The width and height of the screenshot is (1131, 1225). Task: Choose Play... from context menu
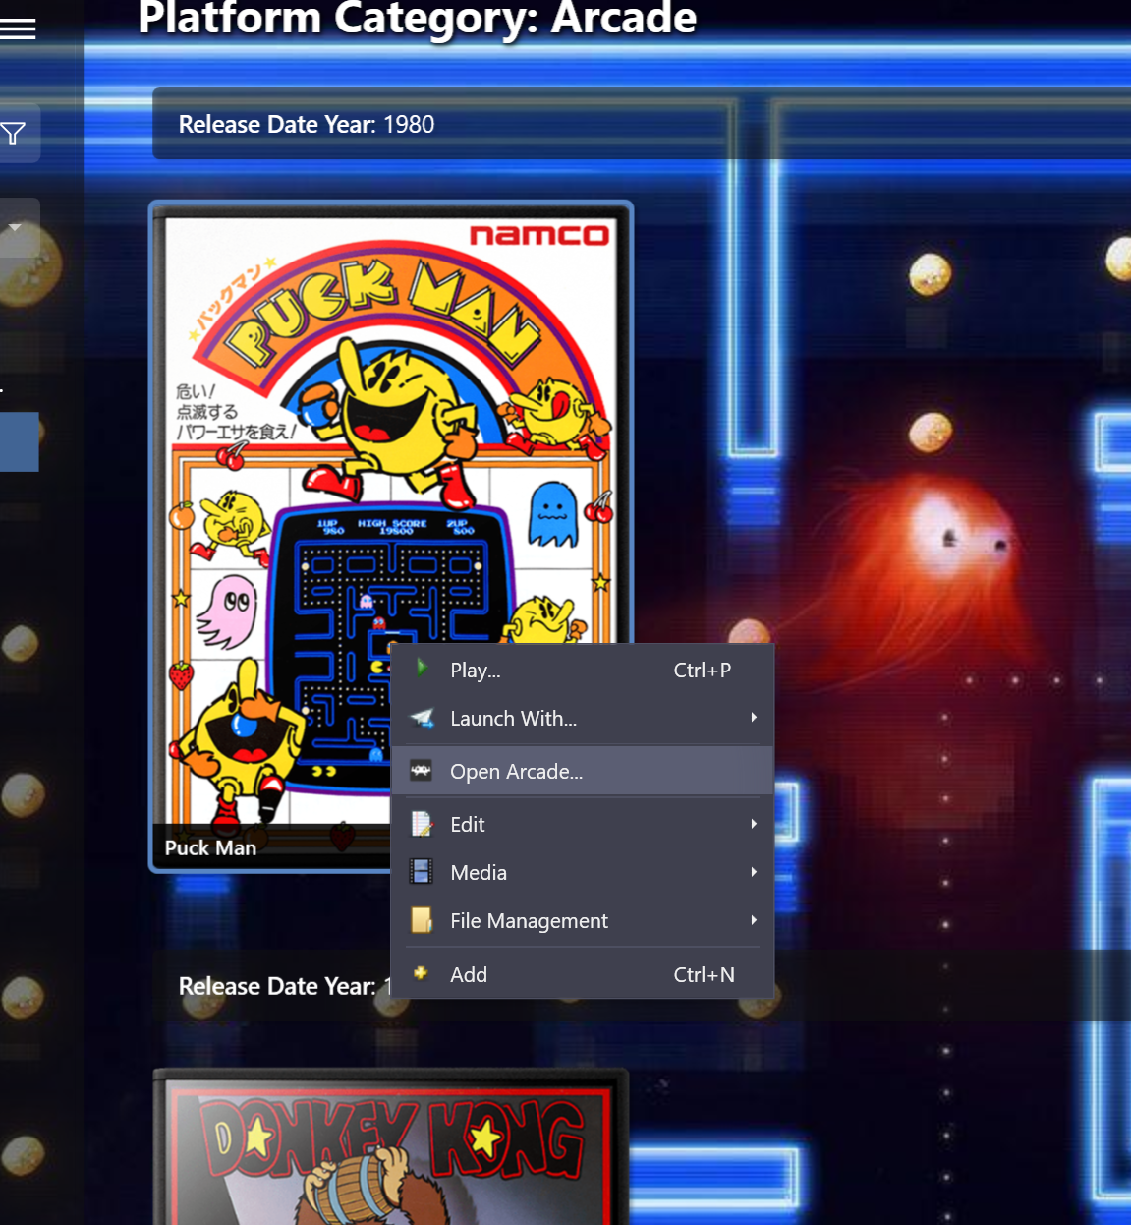[583, 671]
